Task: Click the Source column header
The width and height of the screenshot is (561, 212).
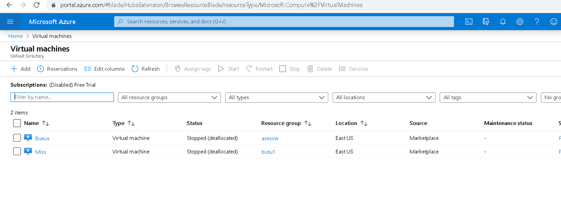Action: click(419, 123)
